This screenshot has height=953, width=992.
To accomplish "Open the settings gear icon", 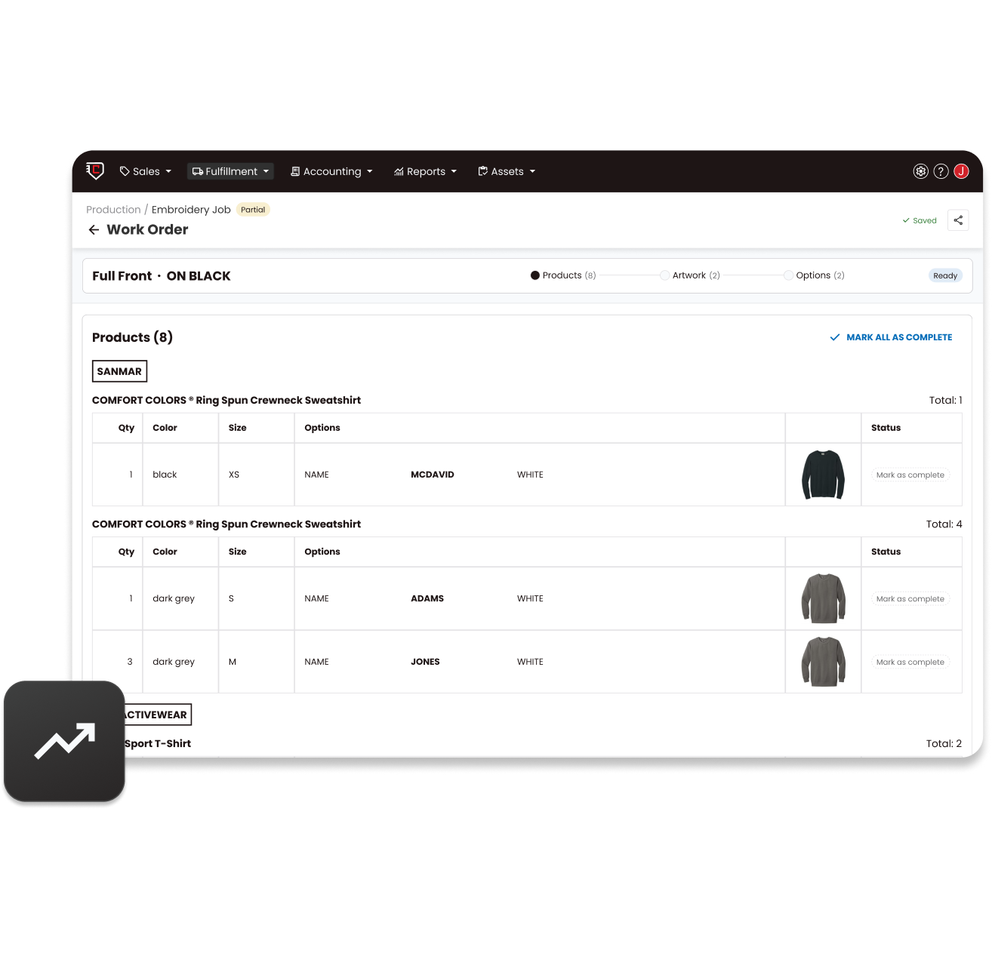I will pos(920,171).
